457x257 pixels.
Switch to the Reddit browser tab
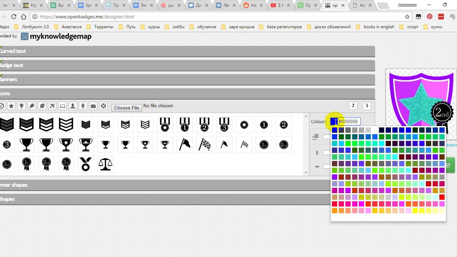[252, 5]
